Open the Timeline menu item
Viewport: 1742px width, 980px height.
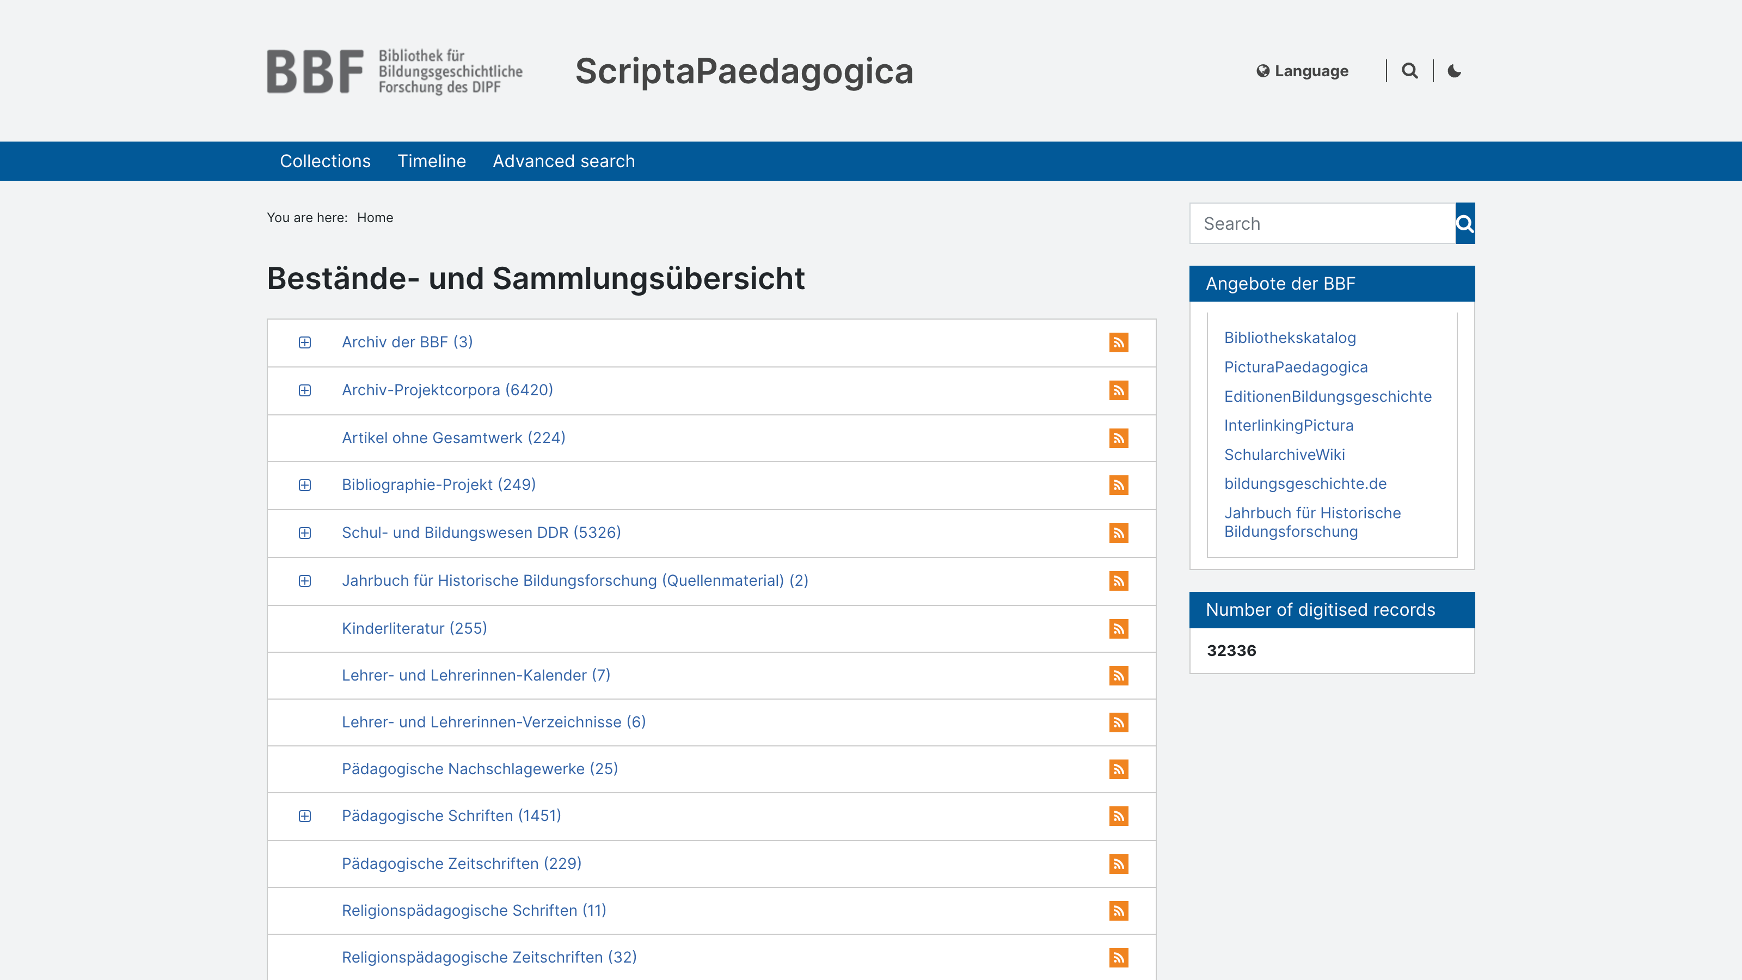click(432, 161)
